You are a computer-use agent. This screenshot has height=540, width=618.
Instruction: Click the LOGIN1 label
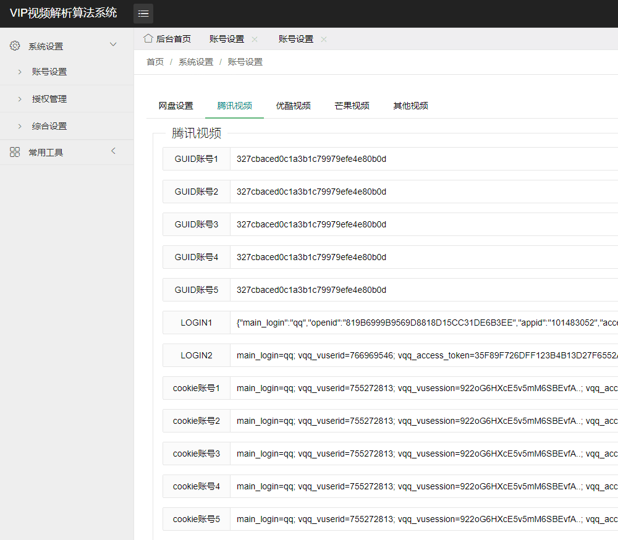197,323
